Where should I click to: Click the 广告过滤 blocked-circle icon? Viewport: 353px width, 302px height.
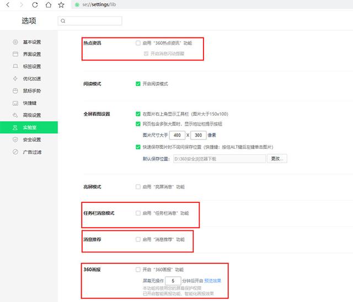15,152
